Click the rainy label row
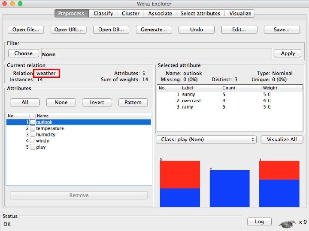This screenshot has height=231, width=309. [230, 107]
